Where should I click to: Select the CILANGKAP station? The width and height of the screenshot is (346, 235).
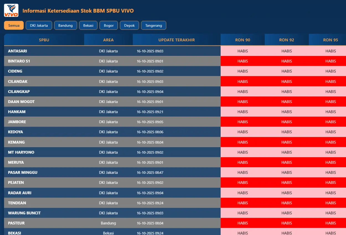[19, 92]
